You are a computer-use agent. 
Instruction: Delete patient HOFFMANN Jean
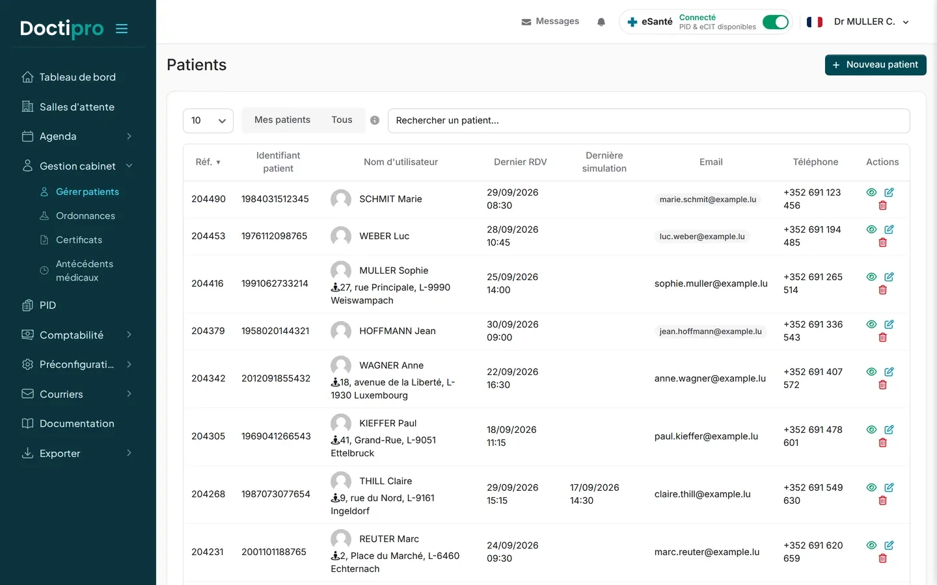coord(883,337)
